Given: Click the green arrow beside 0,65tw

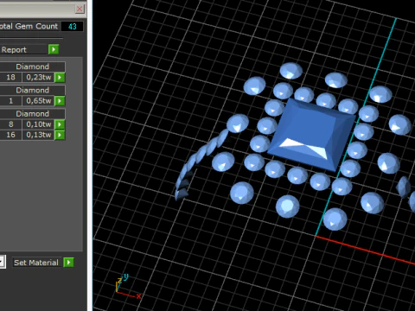Looking at the screenshot, I should click(60, 101).
